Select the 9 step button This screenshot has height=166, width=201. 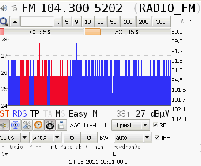coord(76,22)
